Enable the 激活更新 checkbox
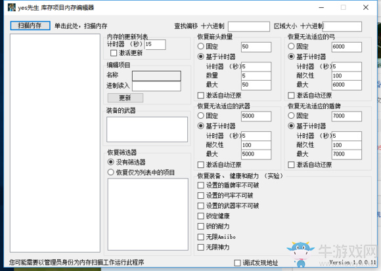The image size is (381, 271). coord(114,53)
